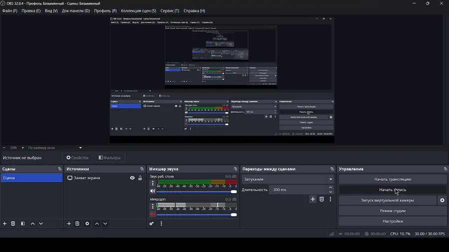Open Вид menu
The height and width of the screenshot is (252, 449).
point(51,11)
